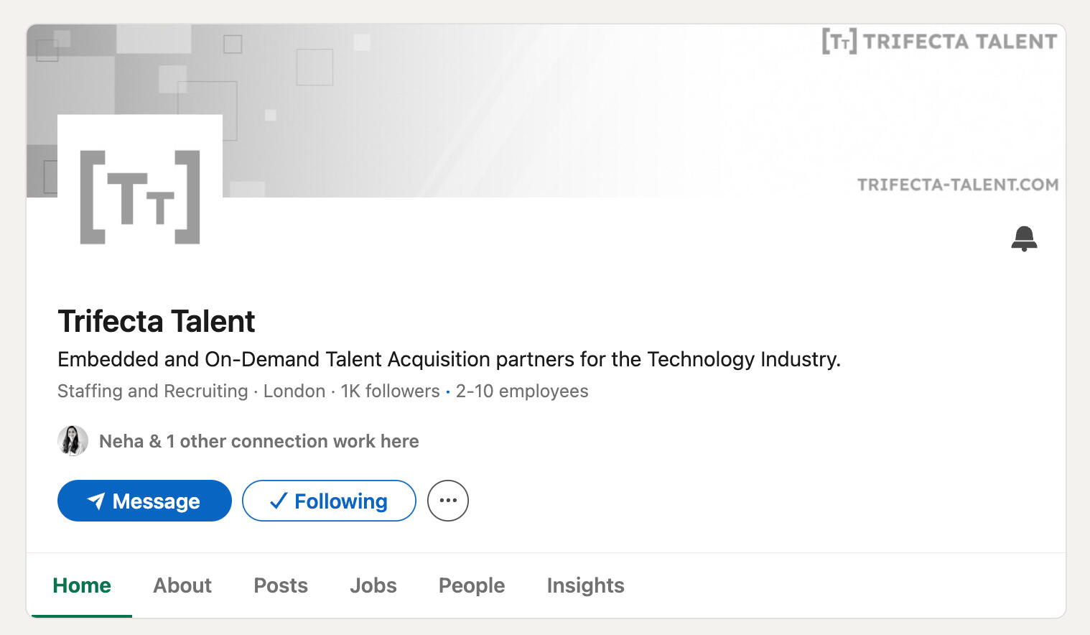Toggle the Following button to unfollow
Image resolution: width=1090 pixels, height=635 pixels.
(x=329, y=501)
